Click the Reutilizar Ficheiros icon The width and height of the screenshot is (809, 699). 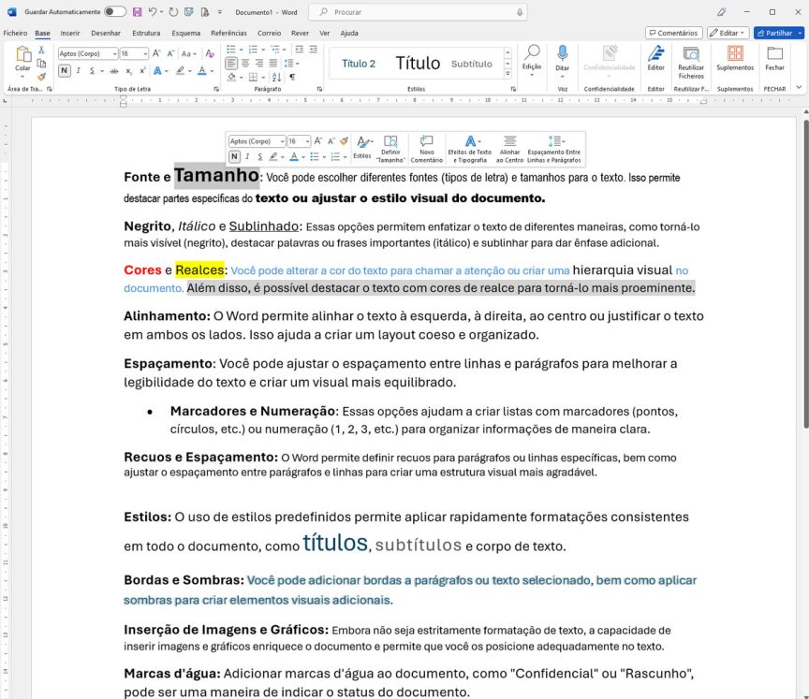click(691, 57)
